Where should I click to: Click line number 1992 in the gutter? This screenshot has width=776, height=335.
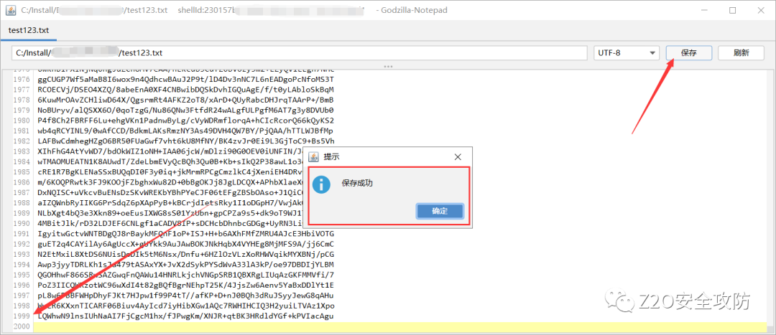pos(22,244)
